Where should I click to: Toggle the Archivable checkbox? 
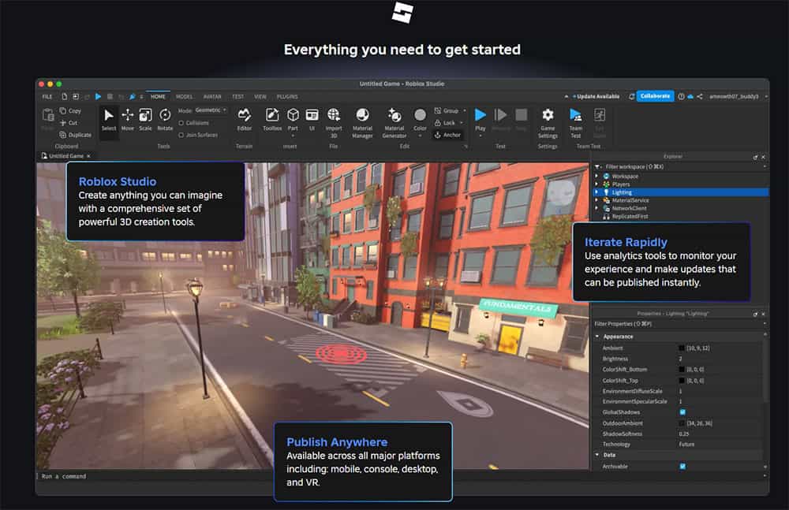(682, 466)
